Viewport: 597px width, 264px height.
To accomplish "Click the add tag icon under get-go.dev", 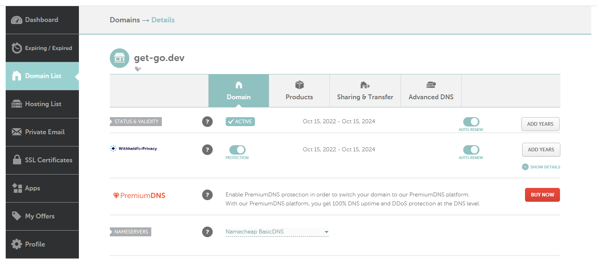I will [138, 69].
